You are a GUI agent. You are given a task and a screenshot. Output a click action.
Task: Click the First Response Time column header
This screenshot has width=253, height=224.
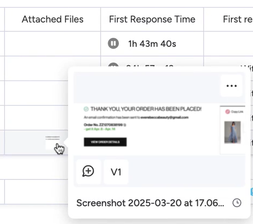152,19
